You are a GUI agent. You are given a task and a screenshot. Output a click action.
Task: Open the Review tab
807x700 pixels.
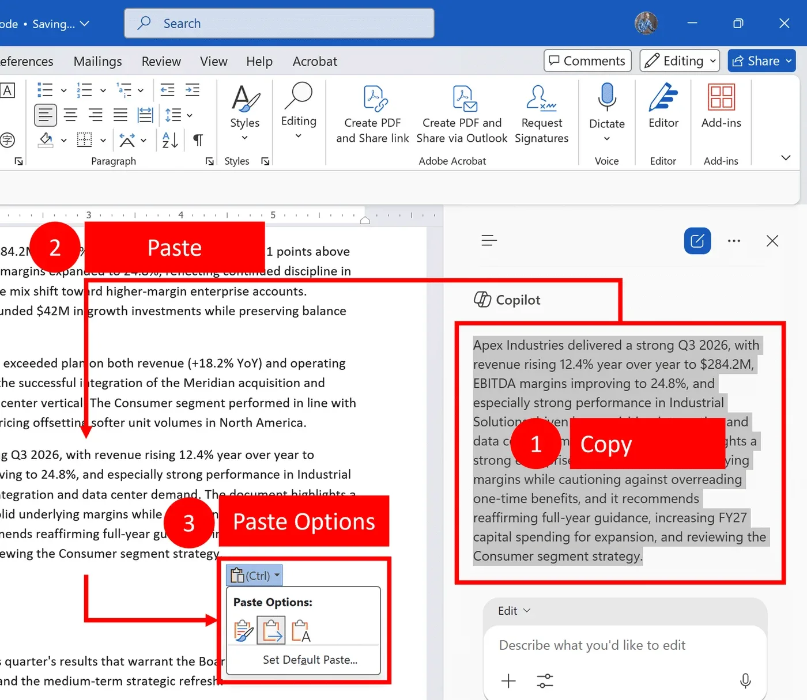pos(161,61)
